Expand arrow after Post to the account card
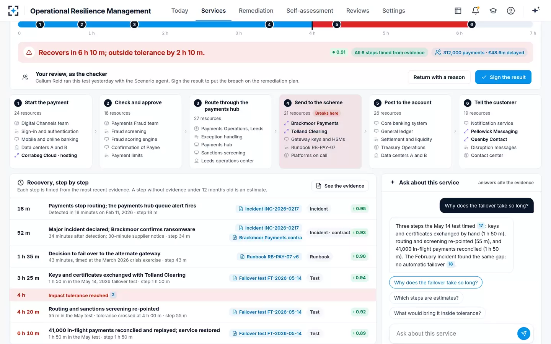 455,131
